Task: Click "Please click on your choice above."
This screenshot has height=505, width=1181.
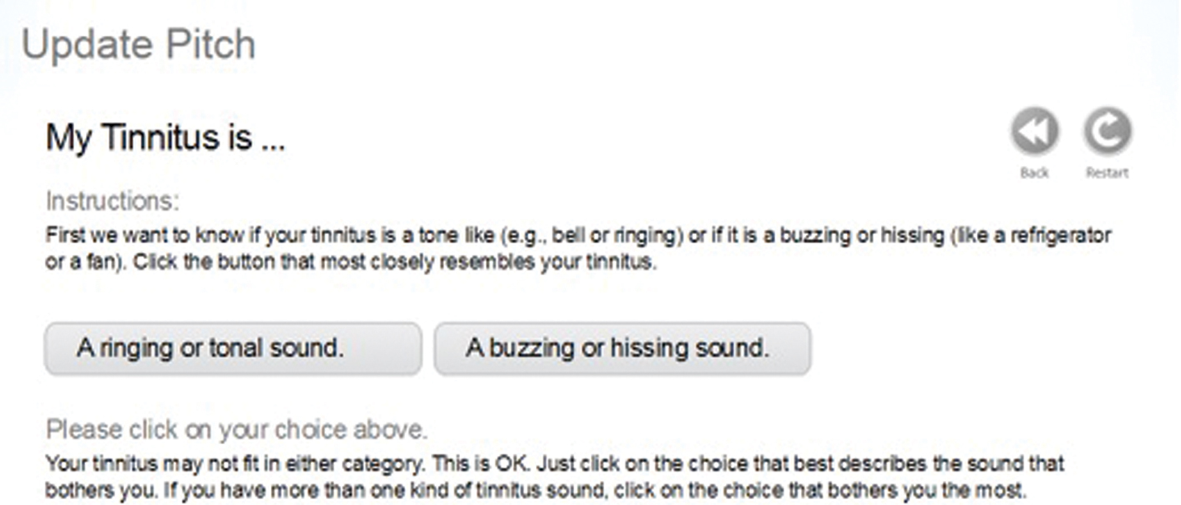Action: 236,430
